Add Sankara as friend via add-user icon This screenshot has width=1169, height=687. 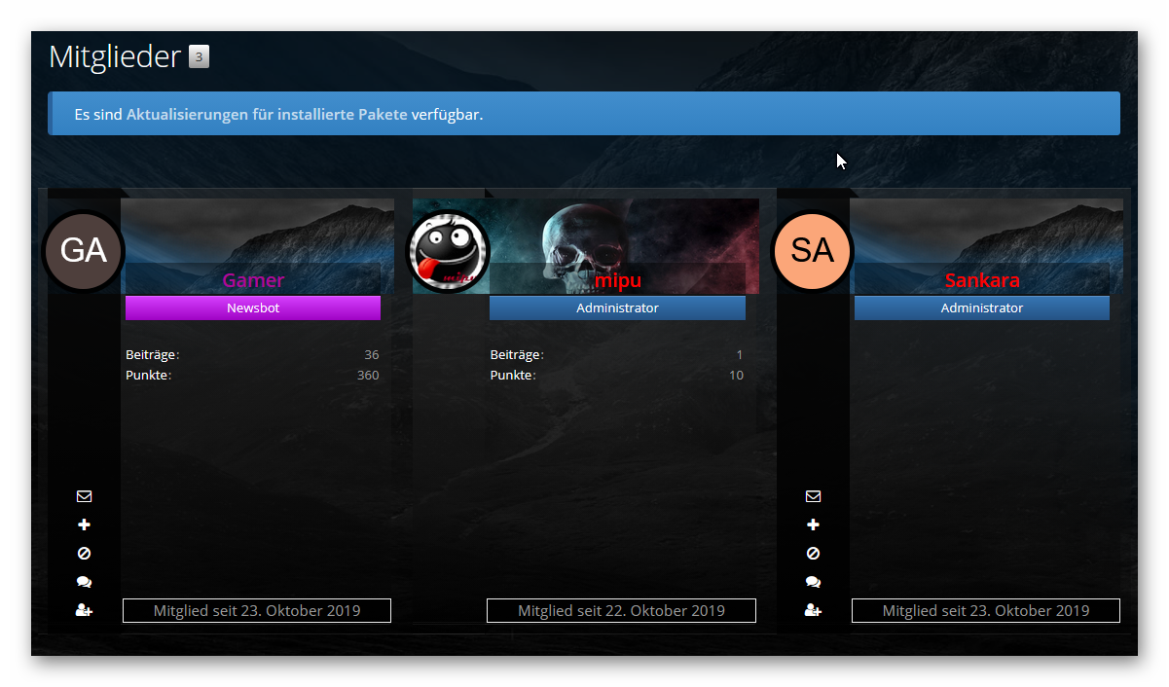(813, 611)
